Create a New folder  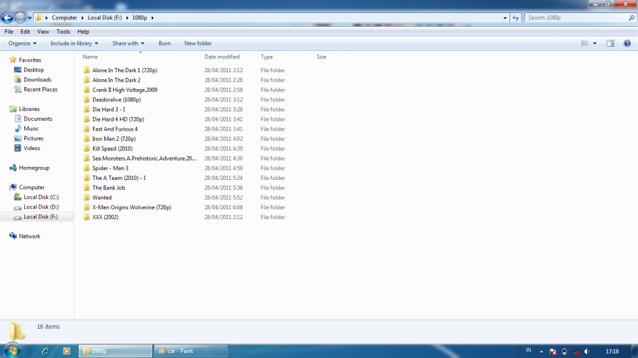pos(198,44)
